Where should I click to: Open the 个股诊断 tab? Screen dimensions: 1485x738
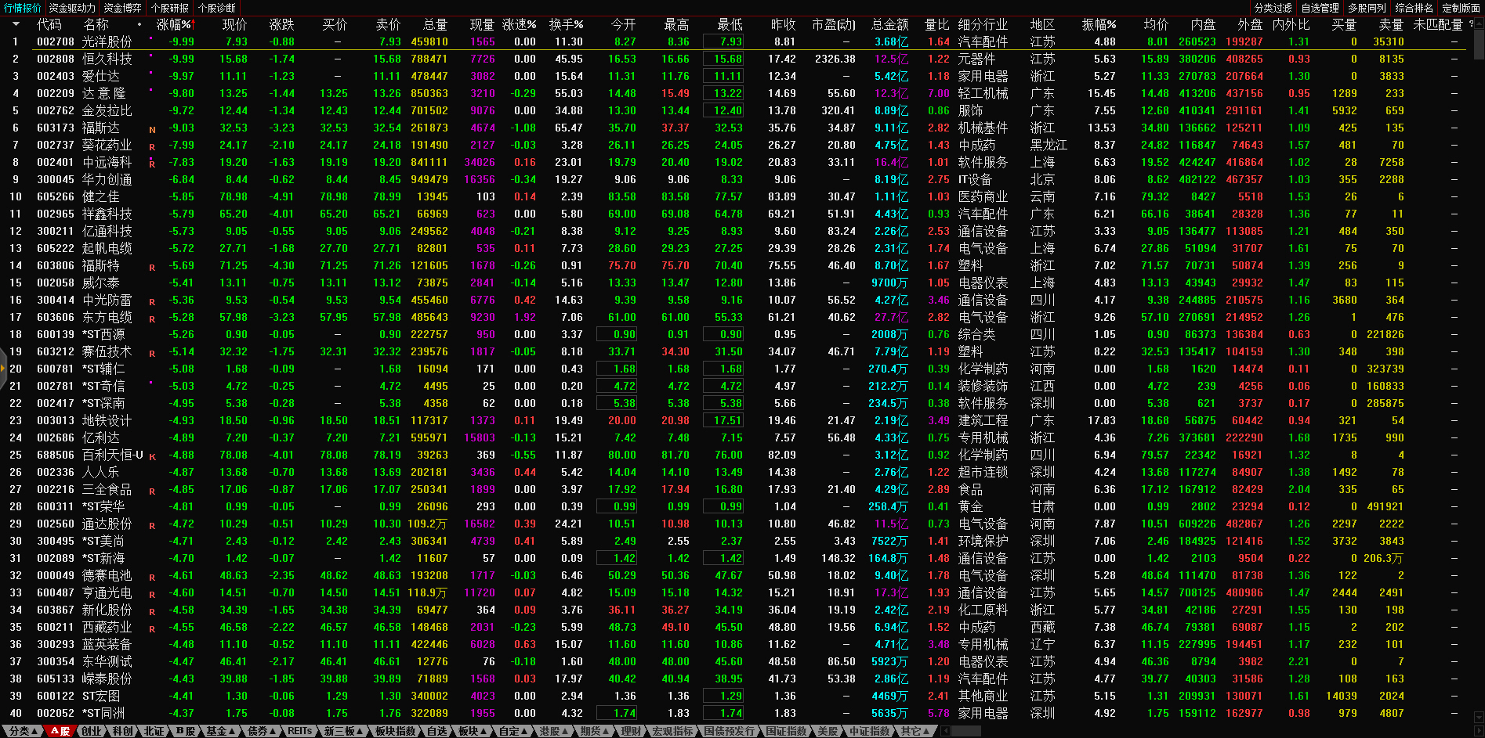coord(216,8)
